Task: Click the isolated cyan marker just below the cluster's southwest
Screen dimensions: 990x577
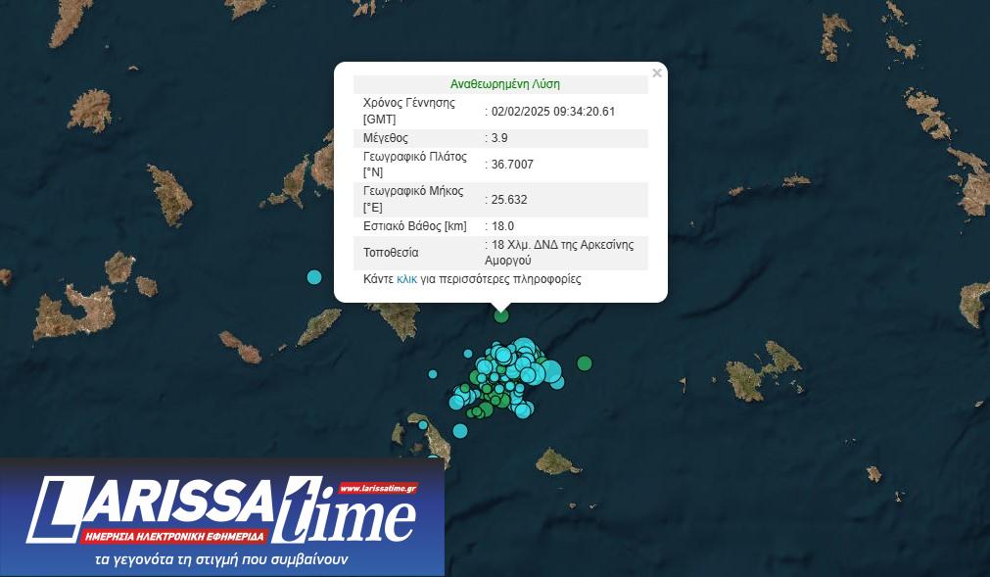Action: [459, 430]
